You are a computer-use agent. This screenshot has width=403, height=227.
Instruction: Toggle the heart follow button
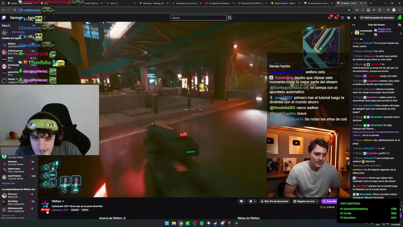click(241, 201)
